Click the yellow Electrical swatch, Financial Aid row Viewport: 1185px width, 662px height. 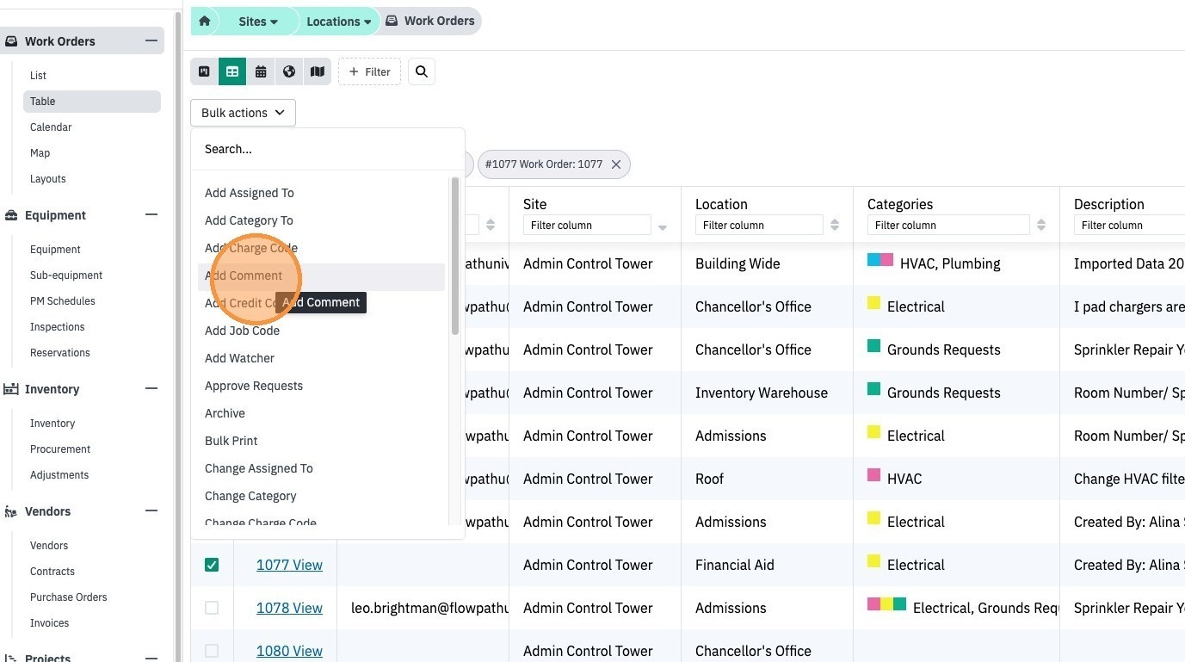pos(873,561)
